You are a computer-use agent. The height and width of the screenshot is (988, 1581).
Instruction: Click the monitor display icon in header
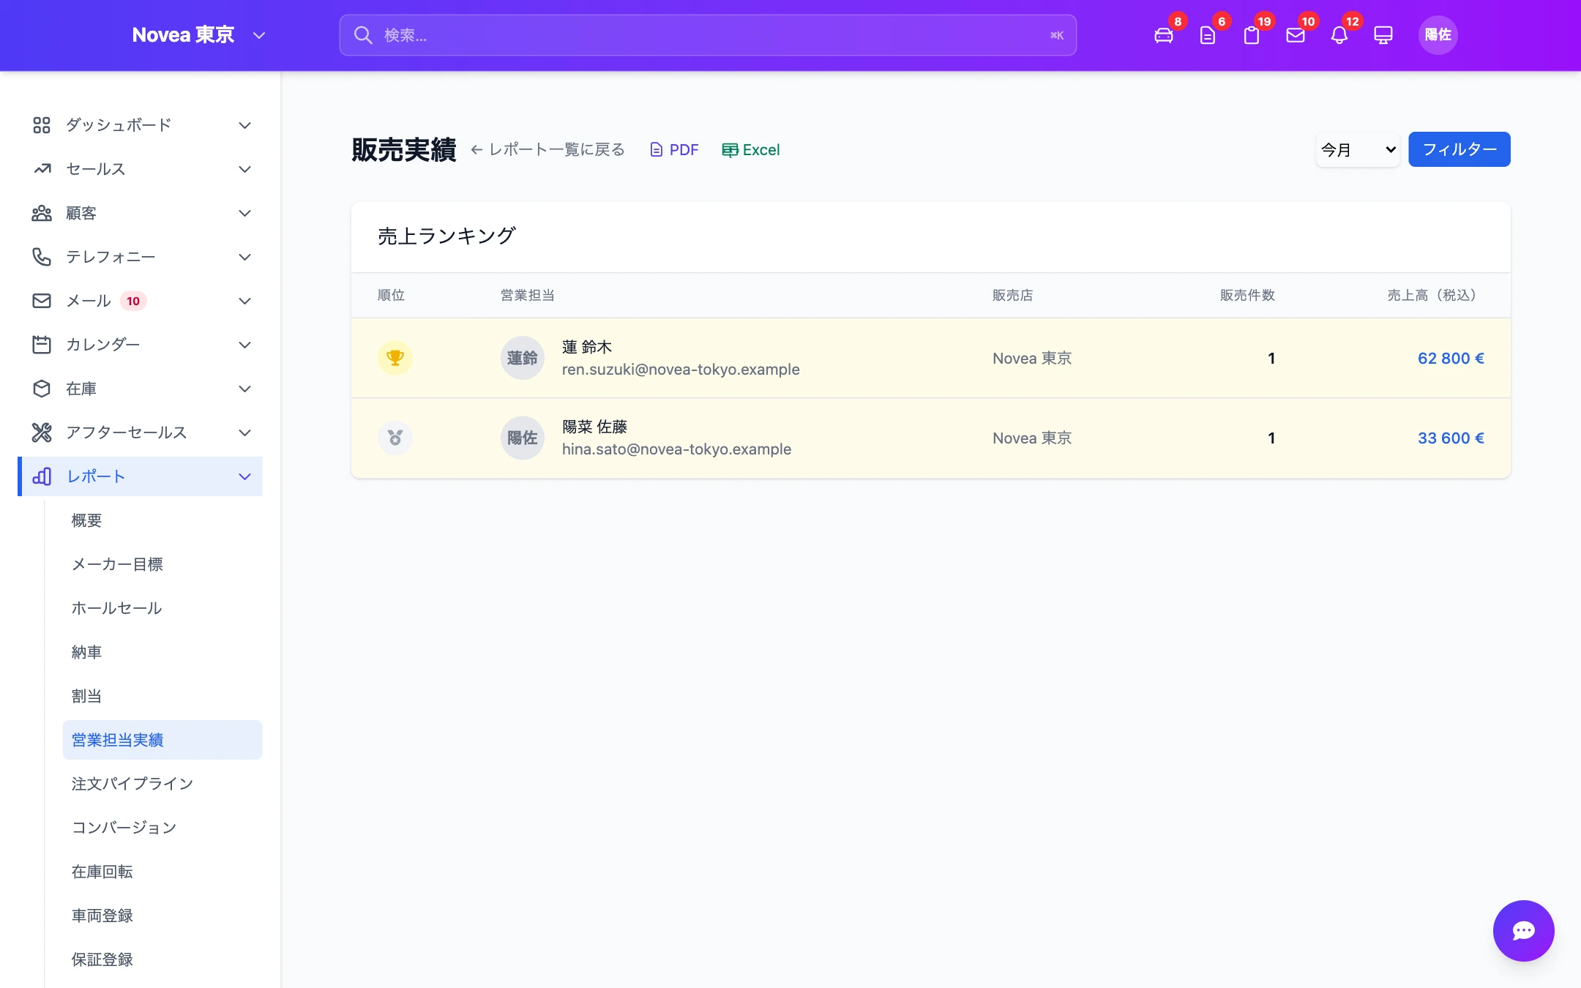(x=1383, y=35)
